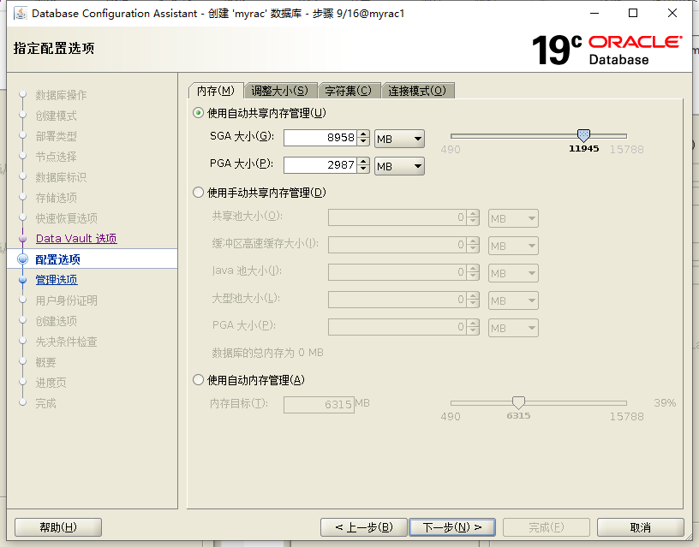The width and height of the screenshot is (699, 547).
Task: Click the 数据库操作 step in the sidebar
Action: point(61,95)
